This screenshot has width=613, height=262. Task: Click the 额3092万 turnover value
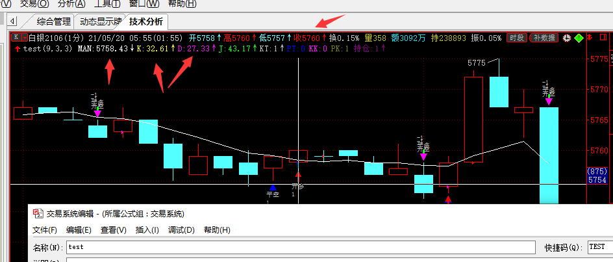click(x=408, y=38)
